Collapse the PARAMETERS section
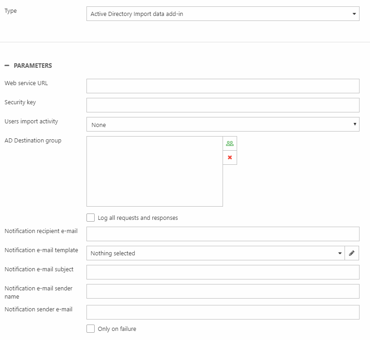Screen dimensions: 370x340 [7, 66]
